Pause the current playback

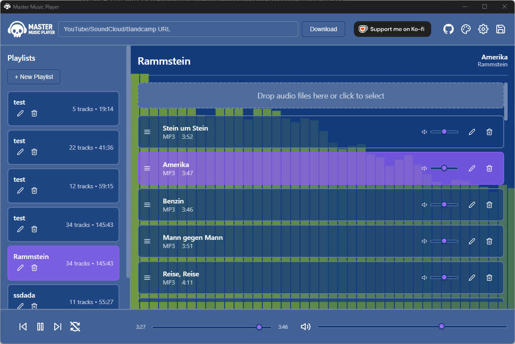40,327
